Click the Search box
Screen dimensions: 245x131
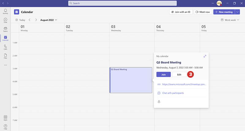[x=123, y=3]
